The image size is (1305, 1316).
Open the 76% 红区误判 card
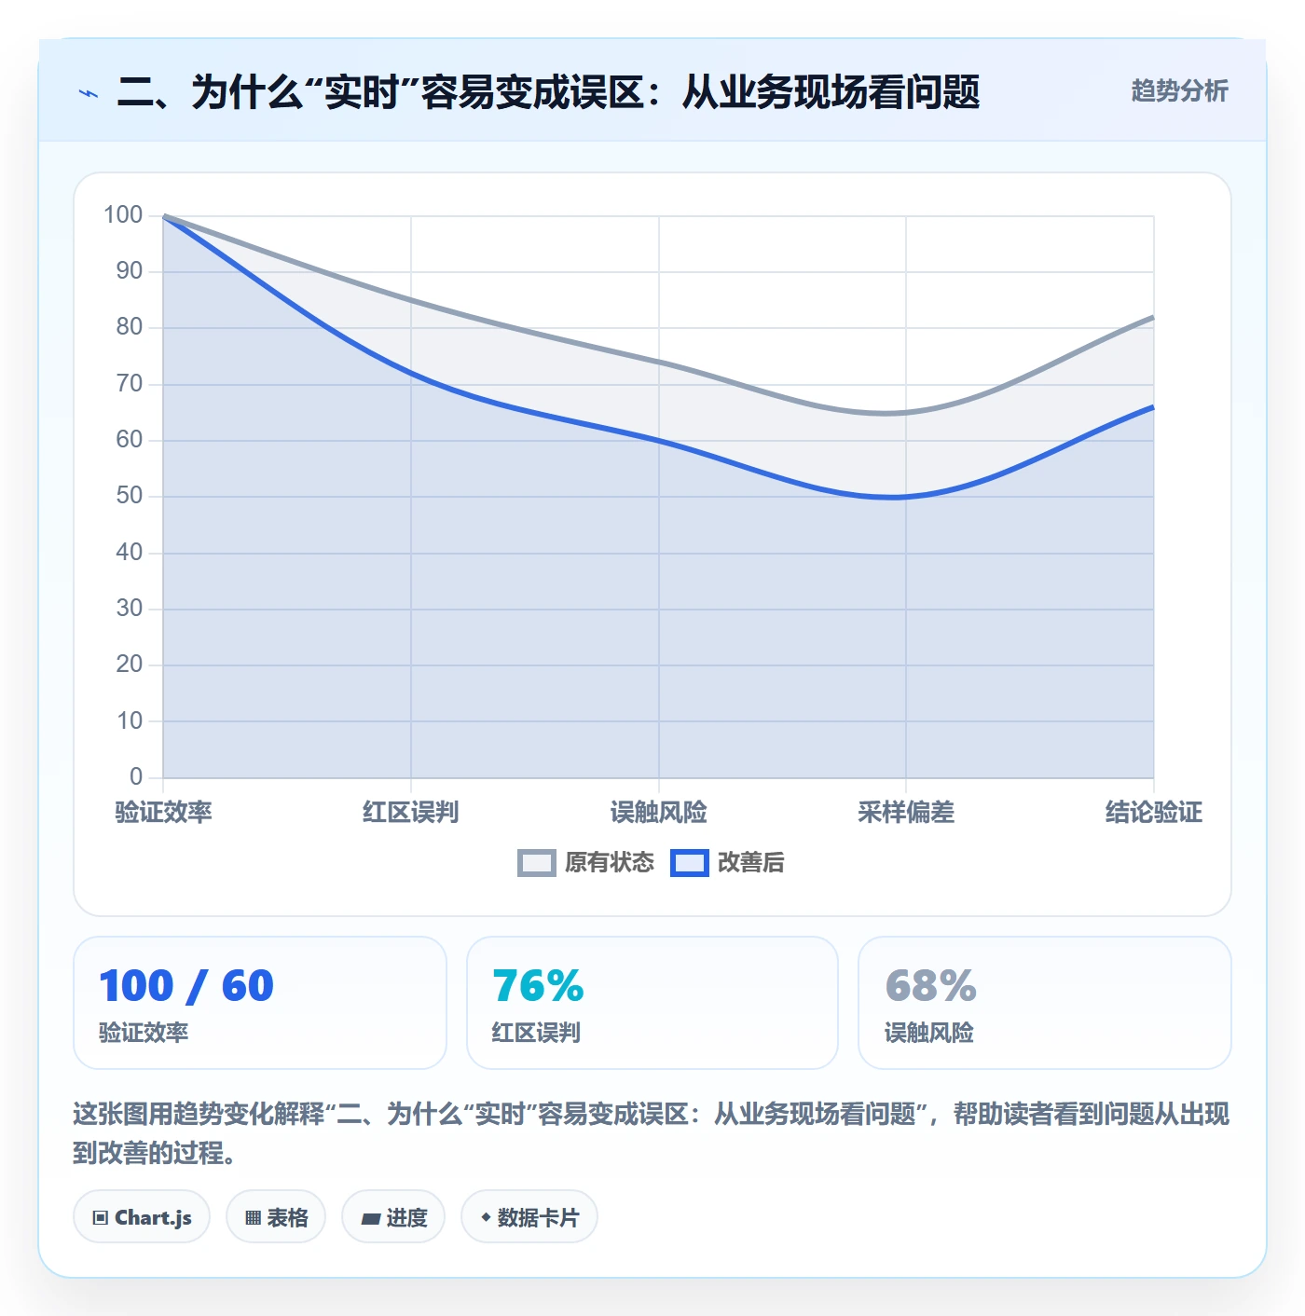click(x=652, y=1003)
